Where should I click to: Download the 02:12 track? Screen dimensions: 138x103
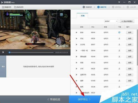pyautogui.click(x=119, y=62)
